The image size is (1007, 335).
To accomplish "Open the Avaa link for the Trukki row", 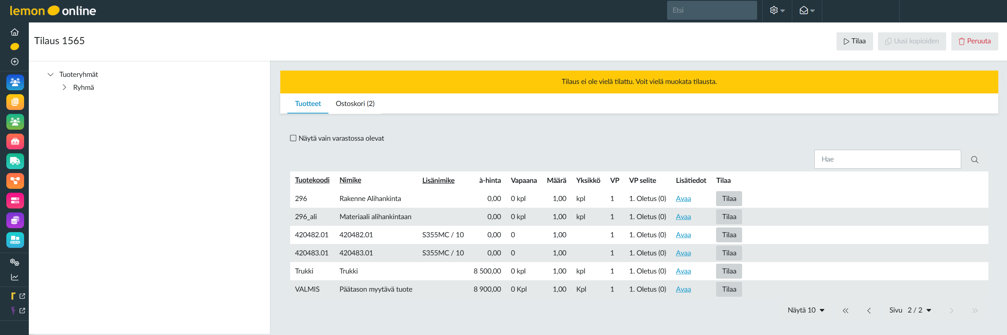I will tap(683, 271).
